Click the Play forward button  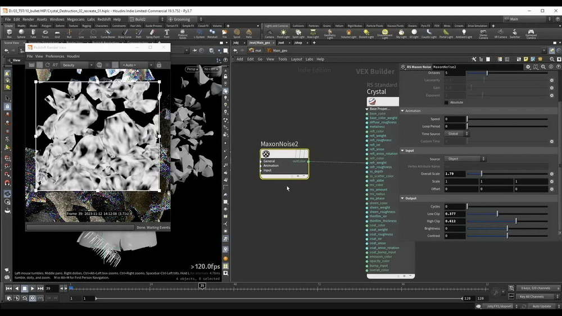tap(32, 288)
